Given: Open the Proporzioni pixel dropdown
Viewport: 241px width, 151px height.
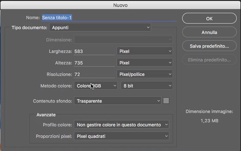Looking at the screenshot, I should pos(122,136).
